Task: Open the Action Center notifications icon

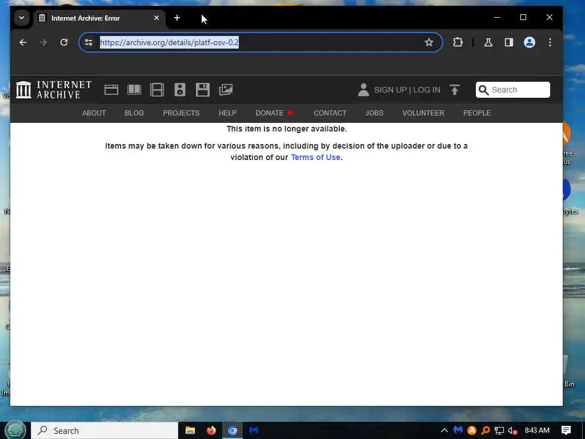Action: [x=566, y=430]
